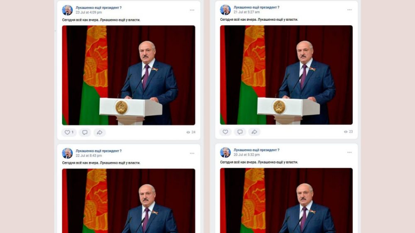Click the profile avatar on the 20 Jul post

[225, 152]
